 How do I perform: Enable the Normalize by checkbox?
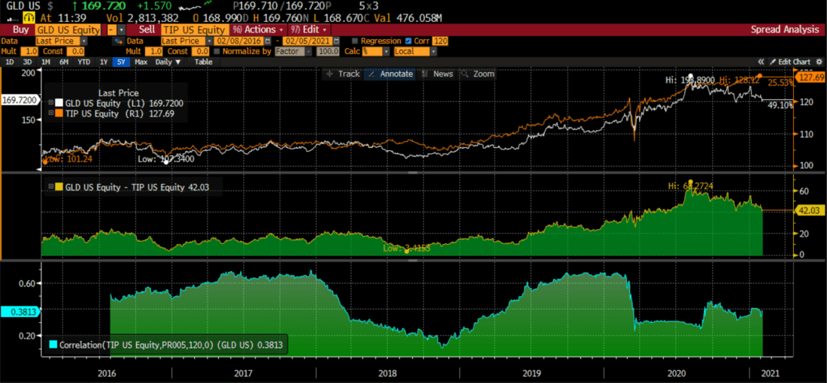[217, 52]
